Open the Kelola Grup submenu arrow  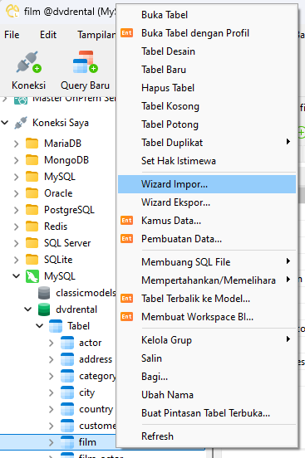[x=288, y=339]
